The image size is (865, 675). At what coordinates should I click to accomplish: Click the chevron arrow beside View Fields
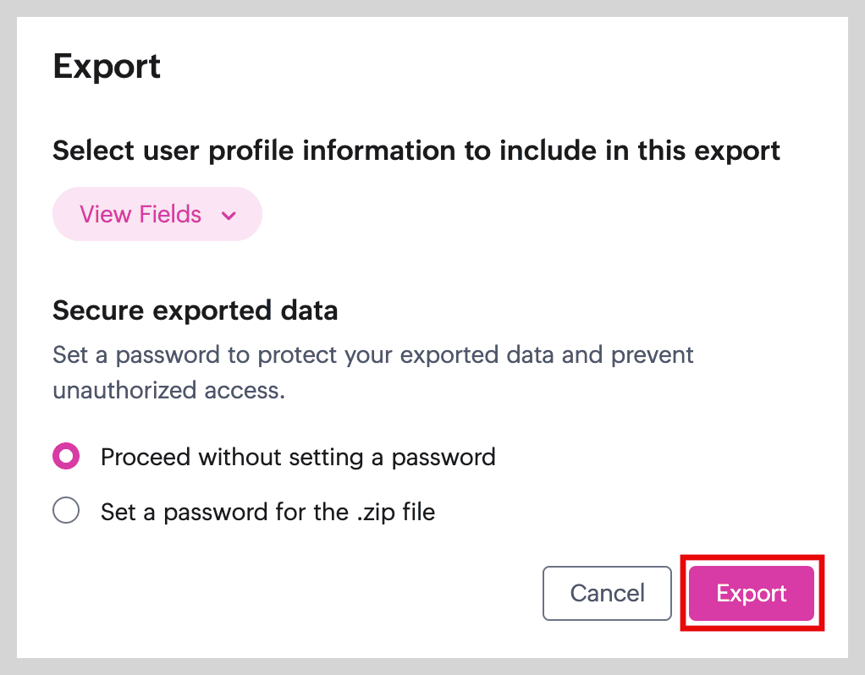tap(229, 216)
